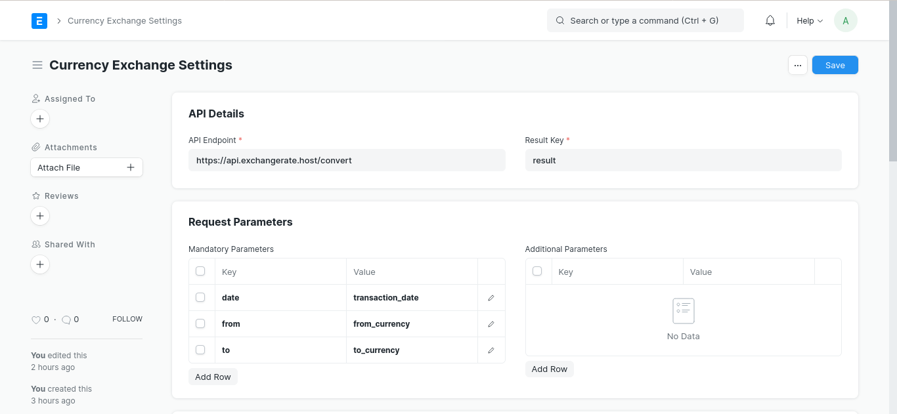
Task: Share the document via Shared With plus icon
Action: pyautogui.click(x=40, y=264)
